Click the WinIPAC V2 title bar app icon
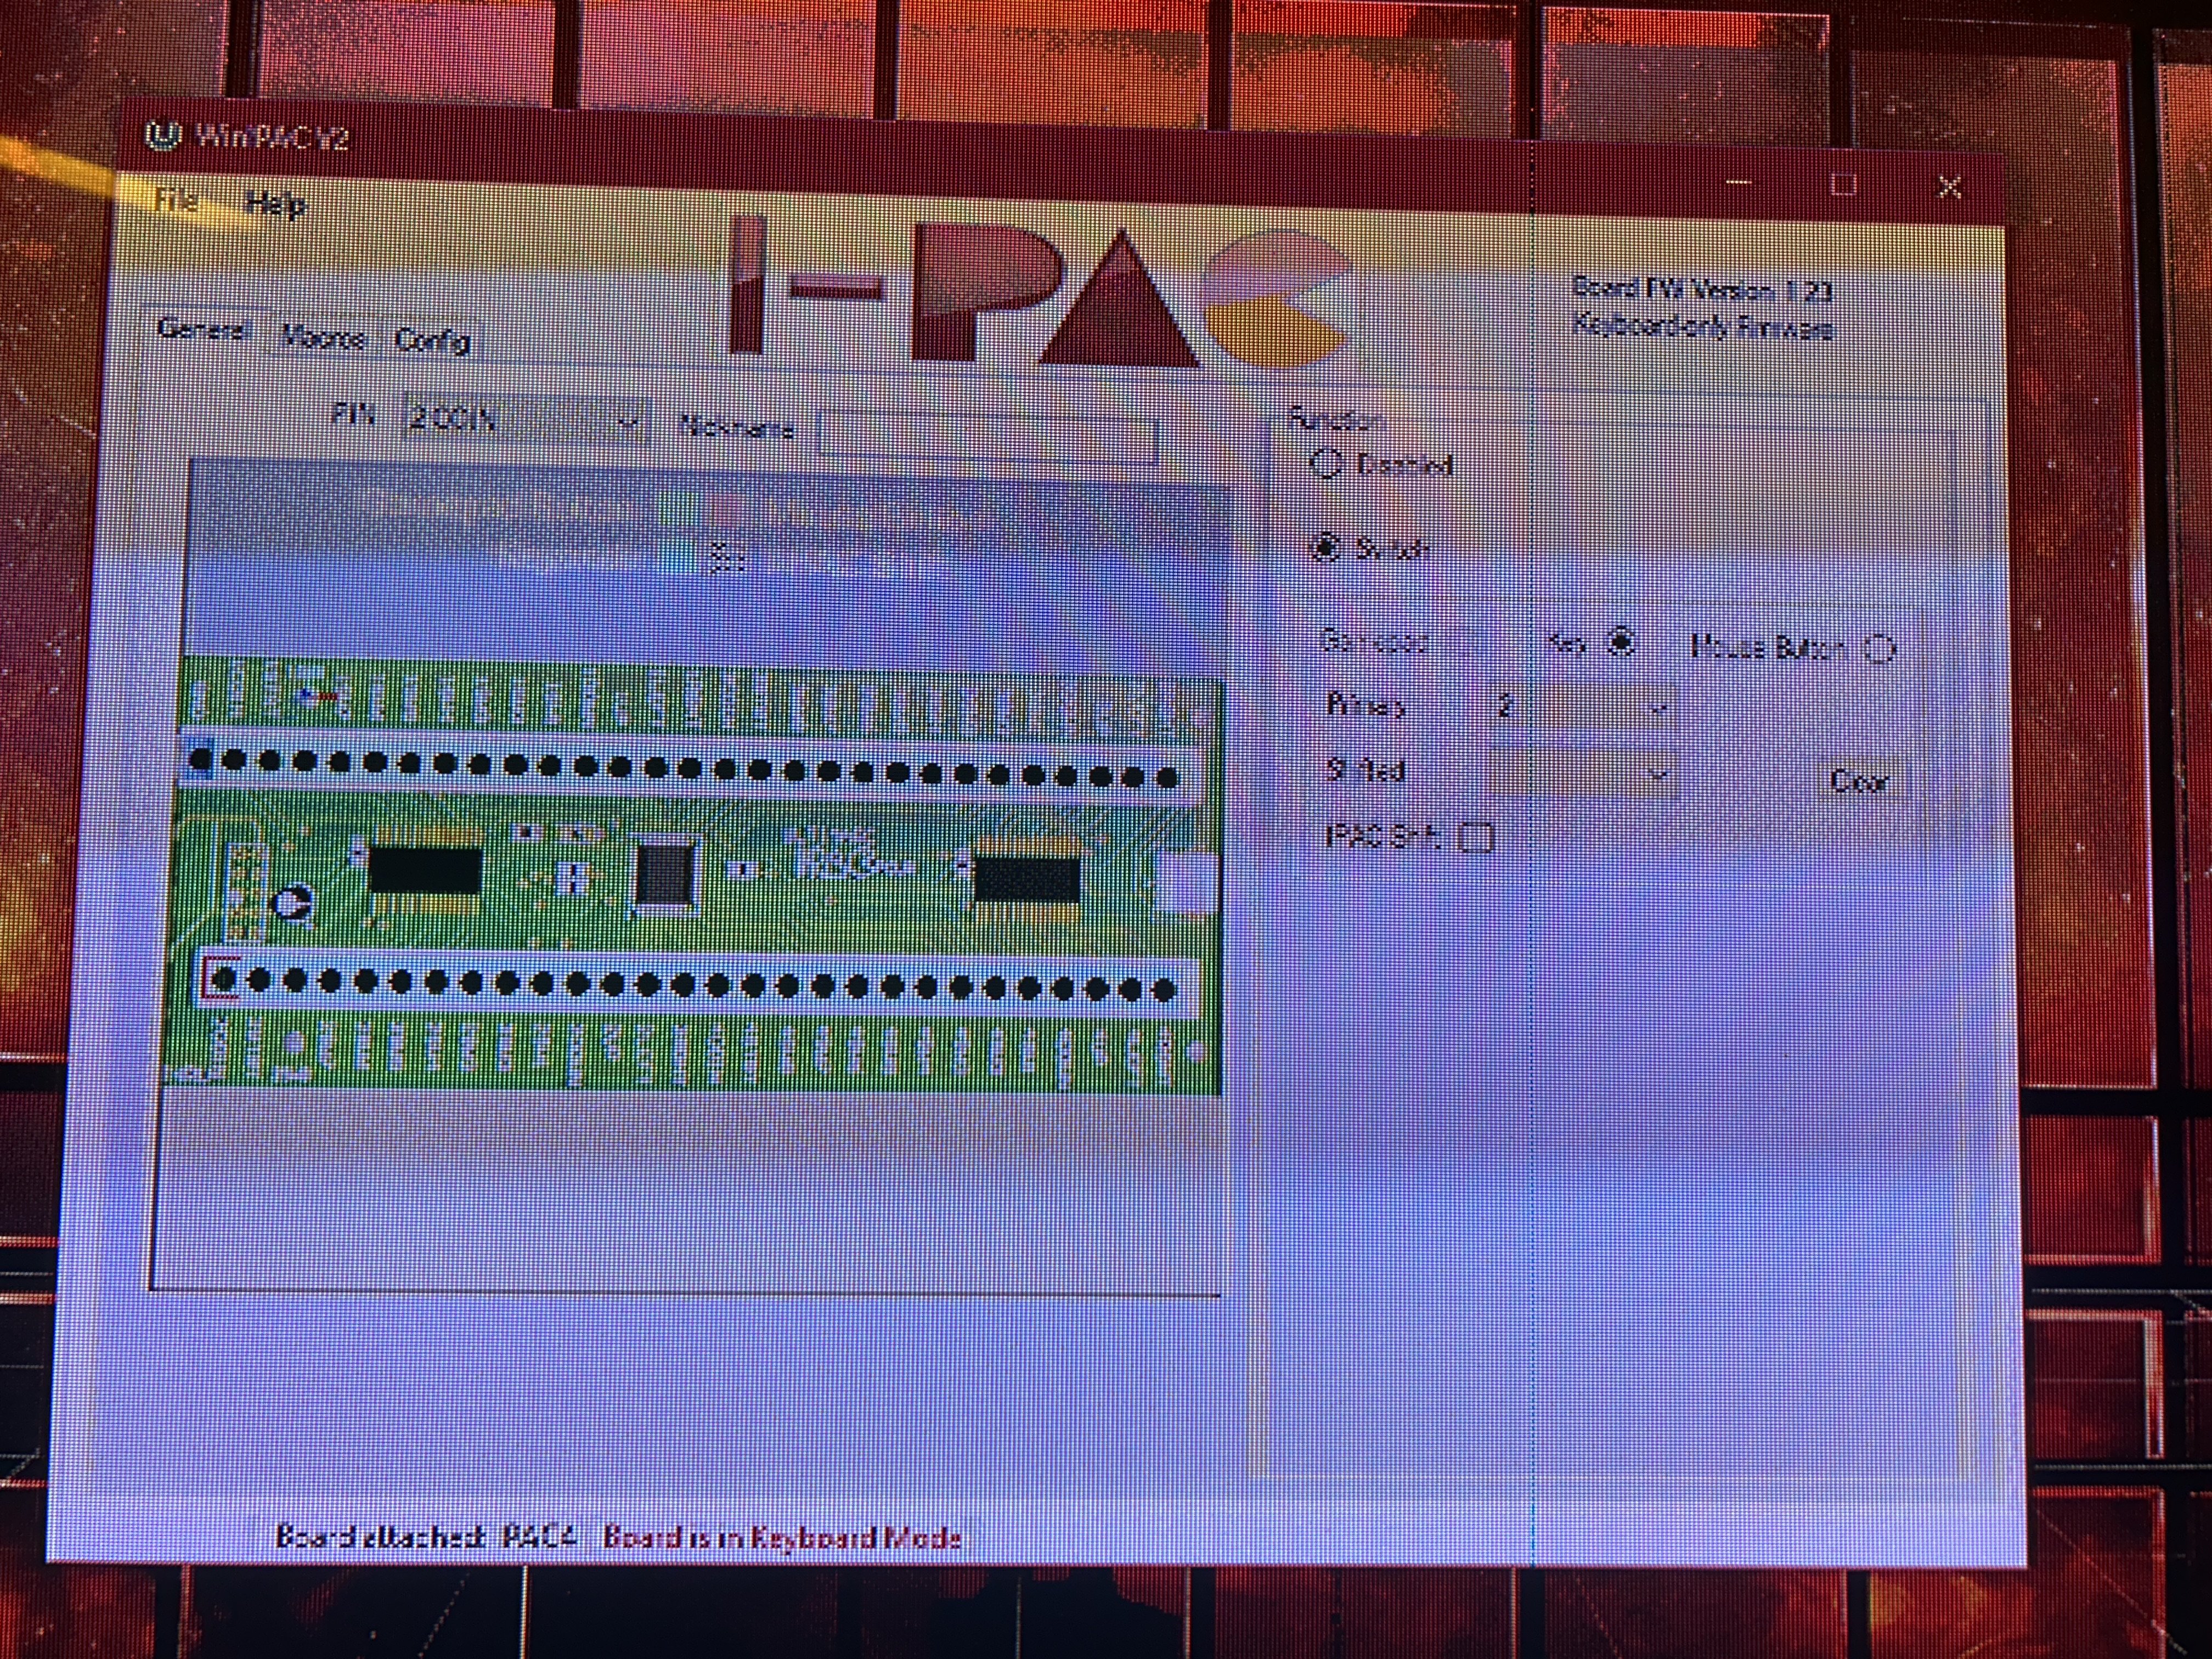The width and height of the screenshot is (2212, 1659). click(x=162, y=135)
